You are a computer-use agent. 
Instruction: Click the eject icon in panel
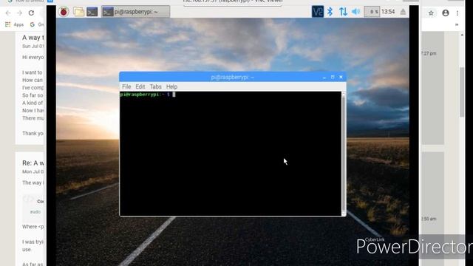tap(403, 12)
